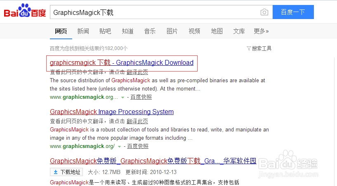
Task: Click 翻译此页 under the first result
Action: 137,72
